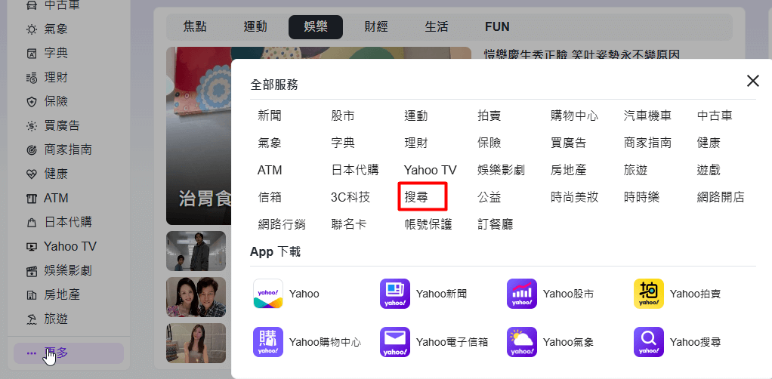The image size is (772, 379).
Task: Open 信箱 service link
Action: click(270, 198)
